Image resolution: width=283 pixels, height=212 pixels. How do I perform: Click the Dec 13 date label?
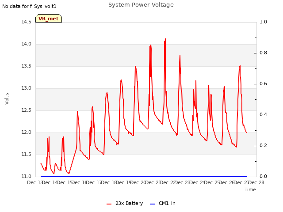34,182
